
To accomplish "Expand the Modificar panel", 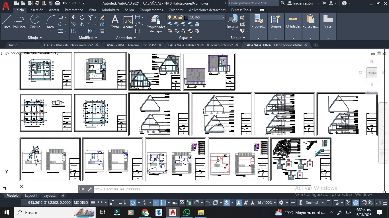I will click(88, 38).
